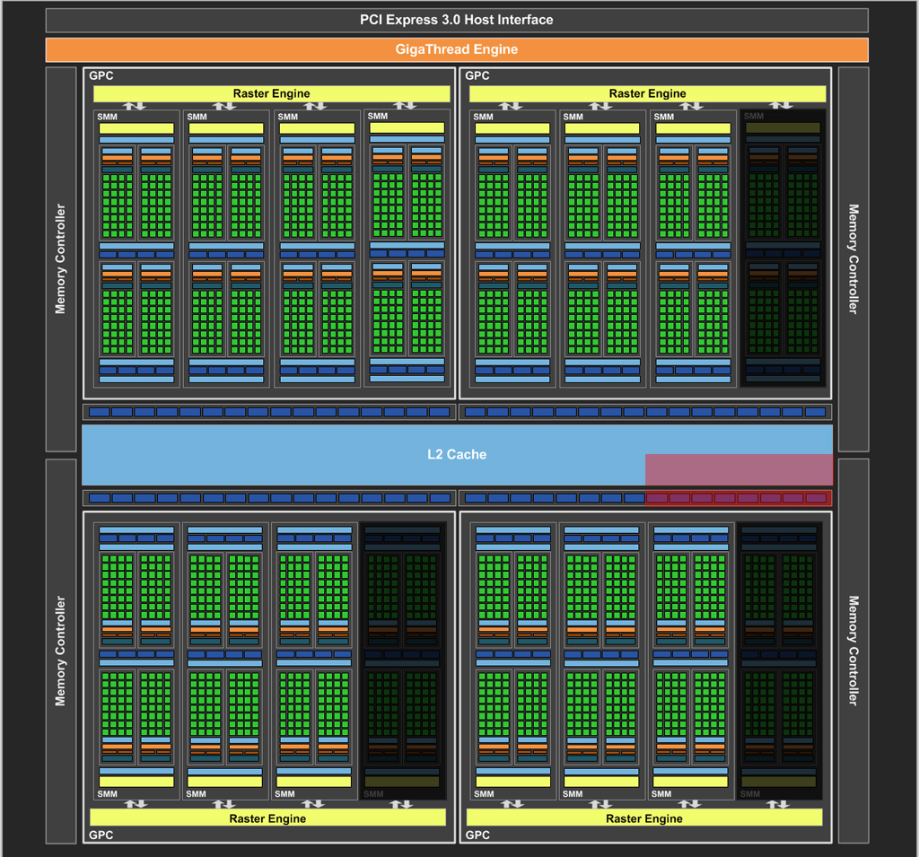The image size is (919, 857).
Task: Click the GPC label in the top-left cluster
Action: [x=101, y=76]
